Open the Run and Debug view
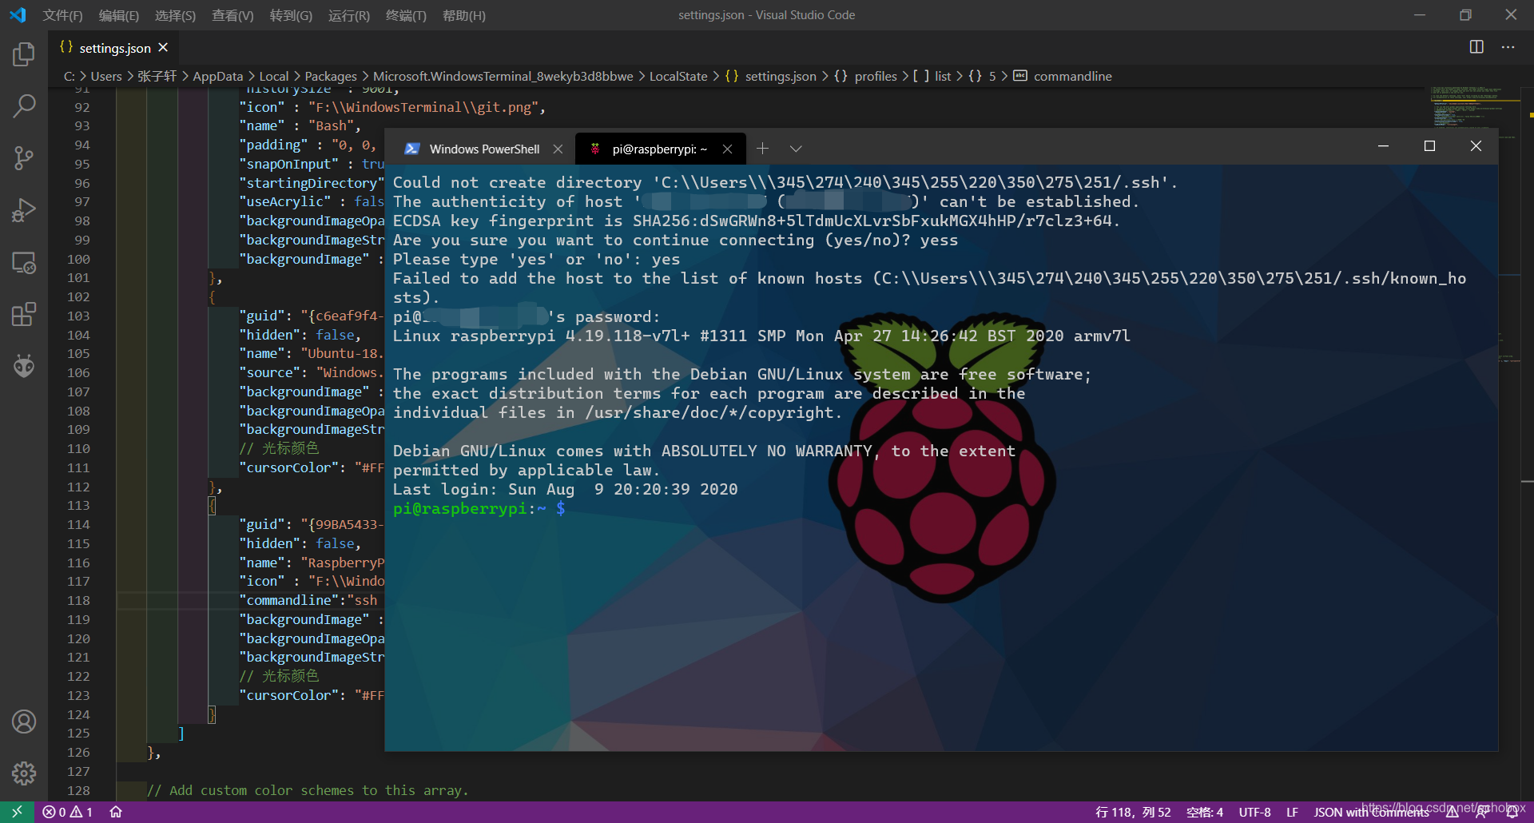Viewport: 1534px width, 823px height. pos(24,210)
